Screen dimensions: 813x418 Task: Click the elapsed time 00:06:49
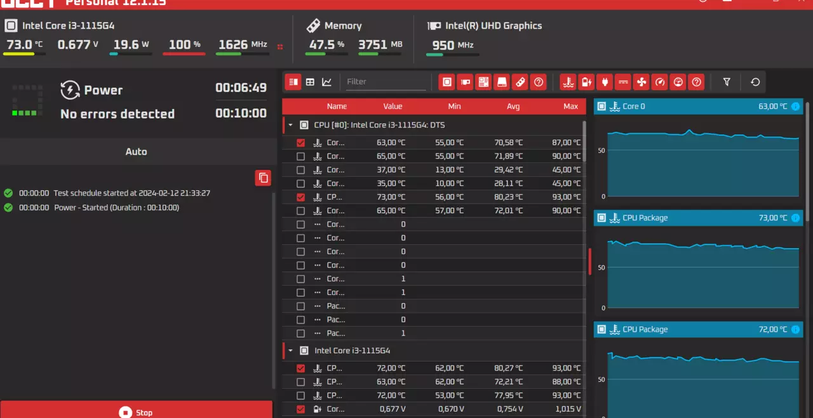coord(241,88)
